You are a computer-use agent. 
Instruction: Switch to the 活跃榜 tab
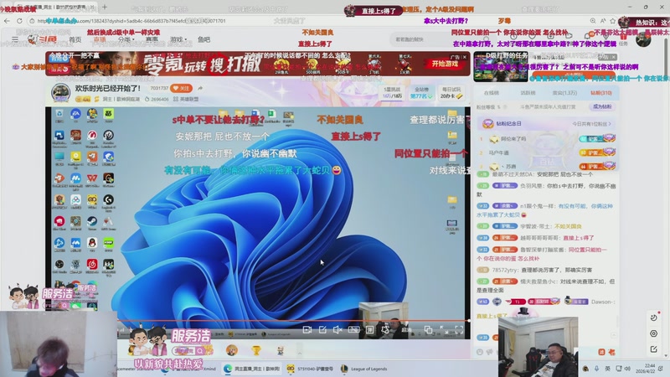click(x=528, y=93)
